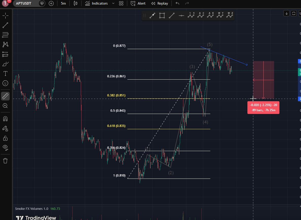Start bar Replay mode
301x220 pixels.
[x=160, y=3]
